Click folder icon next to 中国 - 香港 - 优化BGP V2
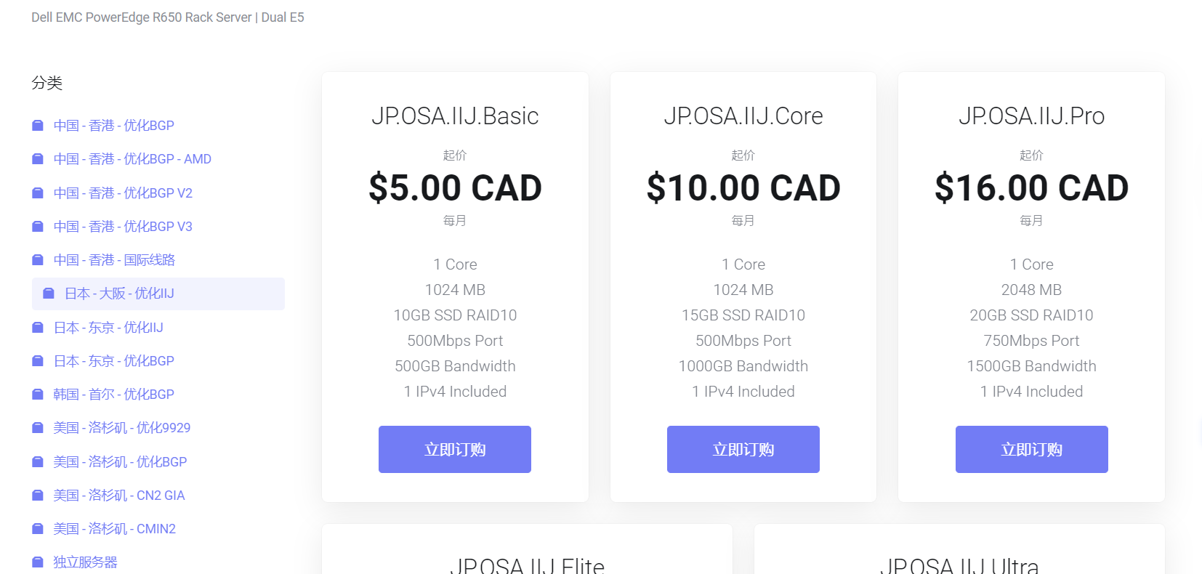The width and height of the screenshot is (1202, 574). tap(38, 193)
